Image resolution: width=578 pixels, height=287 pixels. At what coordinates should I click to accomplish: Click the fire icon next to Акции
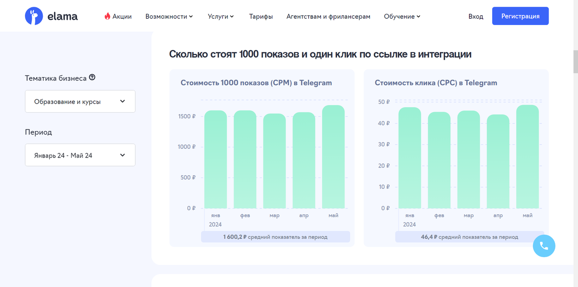[107, 16]
